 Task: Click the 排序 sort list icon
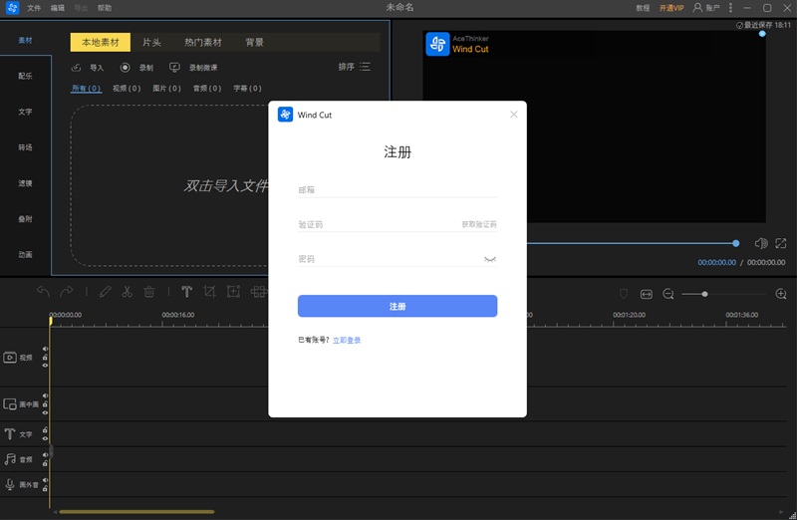click(x=365, y=67)
